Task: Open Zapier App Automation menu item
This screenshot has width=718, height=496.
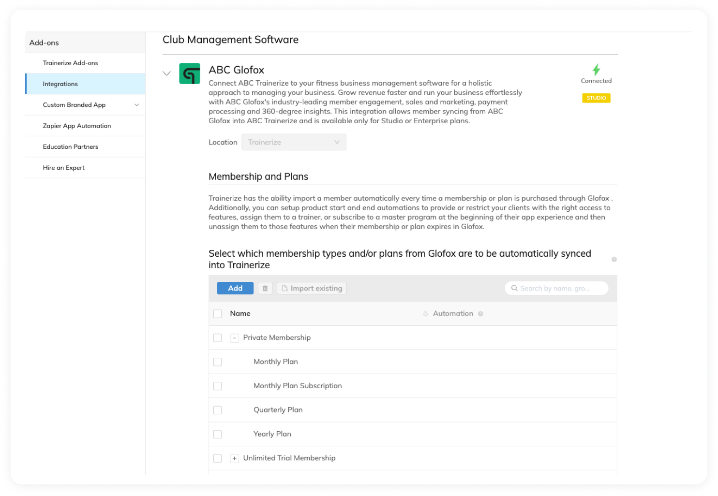Action: [77, 126]
